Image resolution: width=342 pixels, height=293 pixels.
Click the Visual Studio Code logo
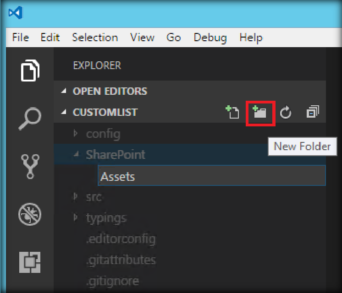tap(16, 13)
